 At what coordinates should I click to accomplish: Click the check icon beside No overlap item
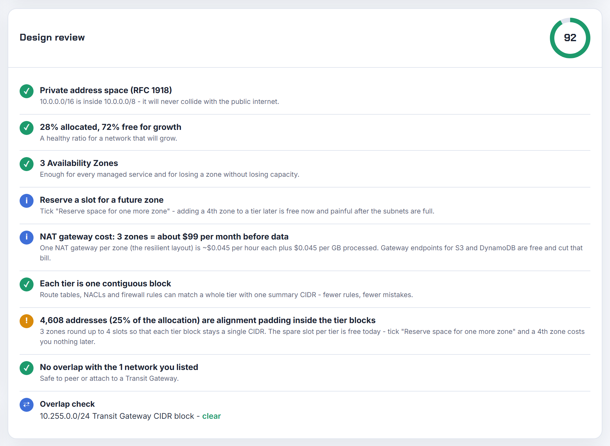(27, 368)
